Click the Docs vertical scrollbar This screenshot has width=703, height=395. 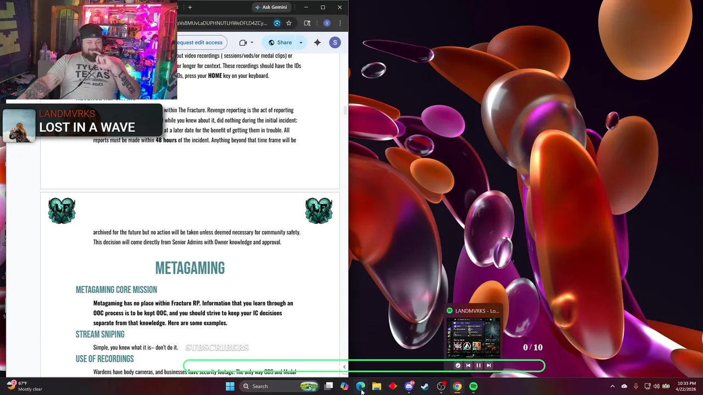pyautogui.click(x=345, y=110)
